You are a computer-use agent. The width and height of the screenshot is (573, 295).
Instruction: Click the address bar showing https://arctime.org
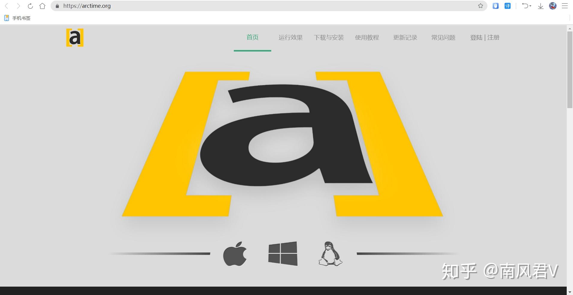pos(269,6)
